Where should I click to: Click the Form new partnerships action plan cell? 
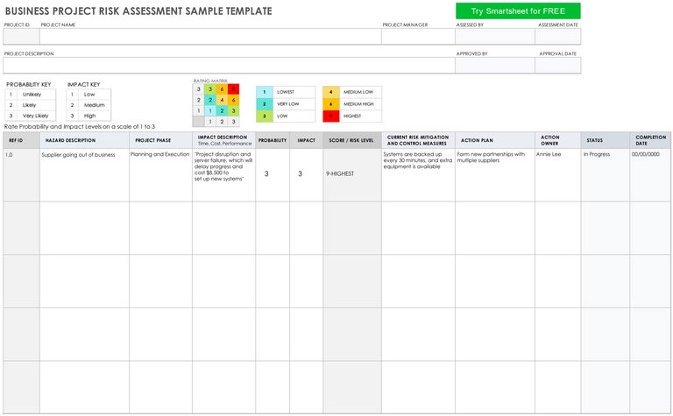495,175
